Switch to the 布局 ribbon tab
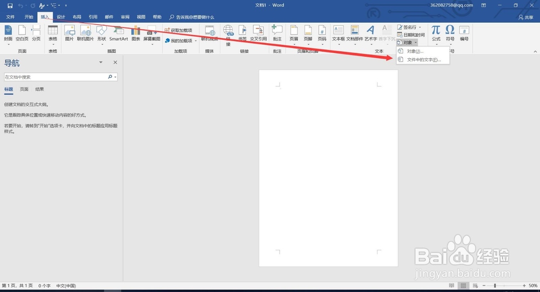 [x=77, y=17]
